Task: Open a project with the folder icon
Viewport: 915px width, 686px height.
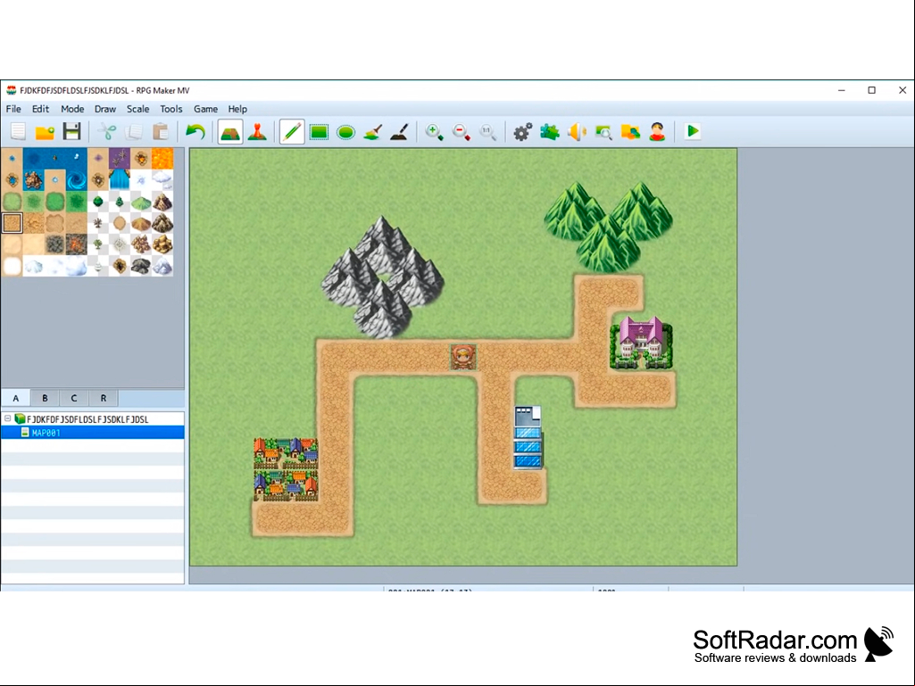Action: [45, 131]
